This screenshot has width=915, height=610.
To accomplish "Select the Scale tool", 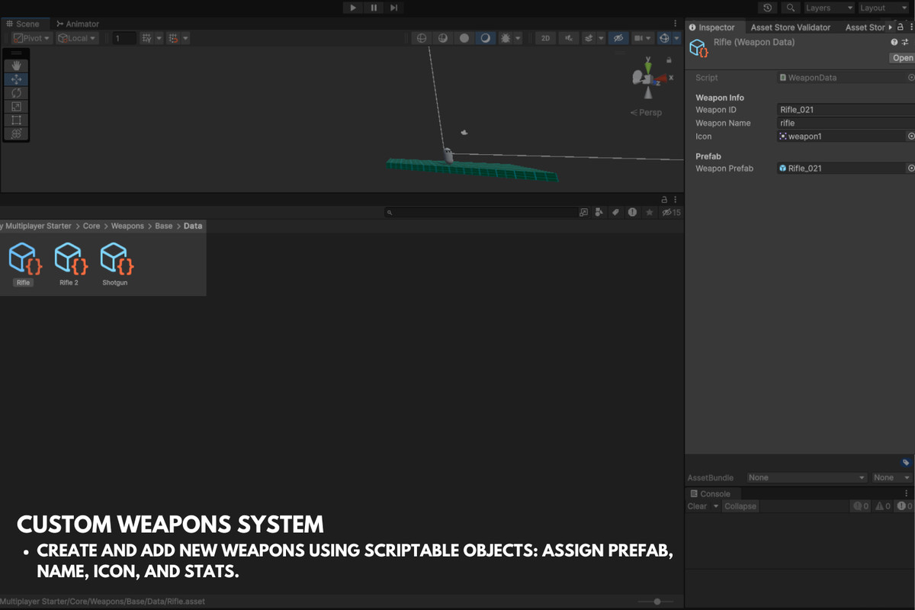I will (15, 106).
